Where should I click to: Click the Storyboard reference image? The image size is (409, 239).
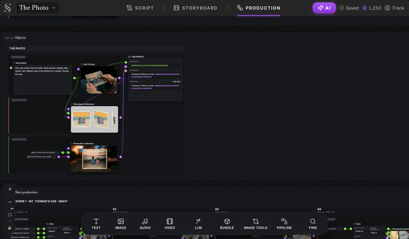[x=94, y=119]
